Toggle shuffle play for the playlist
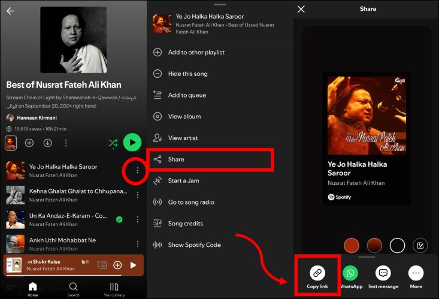The image size is (439, 299). tap(113, 143)
